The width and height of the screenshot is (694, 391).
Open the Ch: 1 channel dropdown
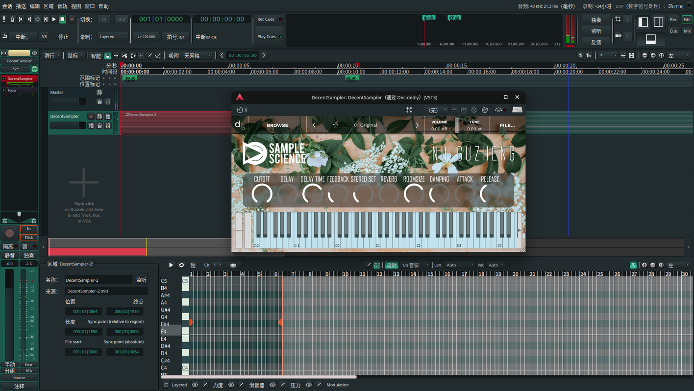[217, 265]
